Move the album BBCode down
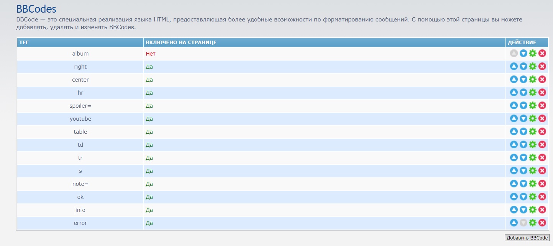The height and width of the screenshot is (246, 553). coord(523,54)
